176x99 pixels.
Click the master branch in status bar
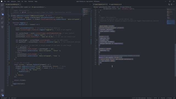(4, 98)
